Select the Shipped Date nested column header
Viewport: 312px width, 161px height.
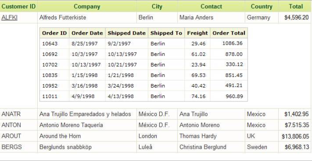point(127,33)
